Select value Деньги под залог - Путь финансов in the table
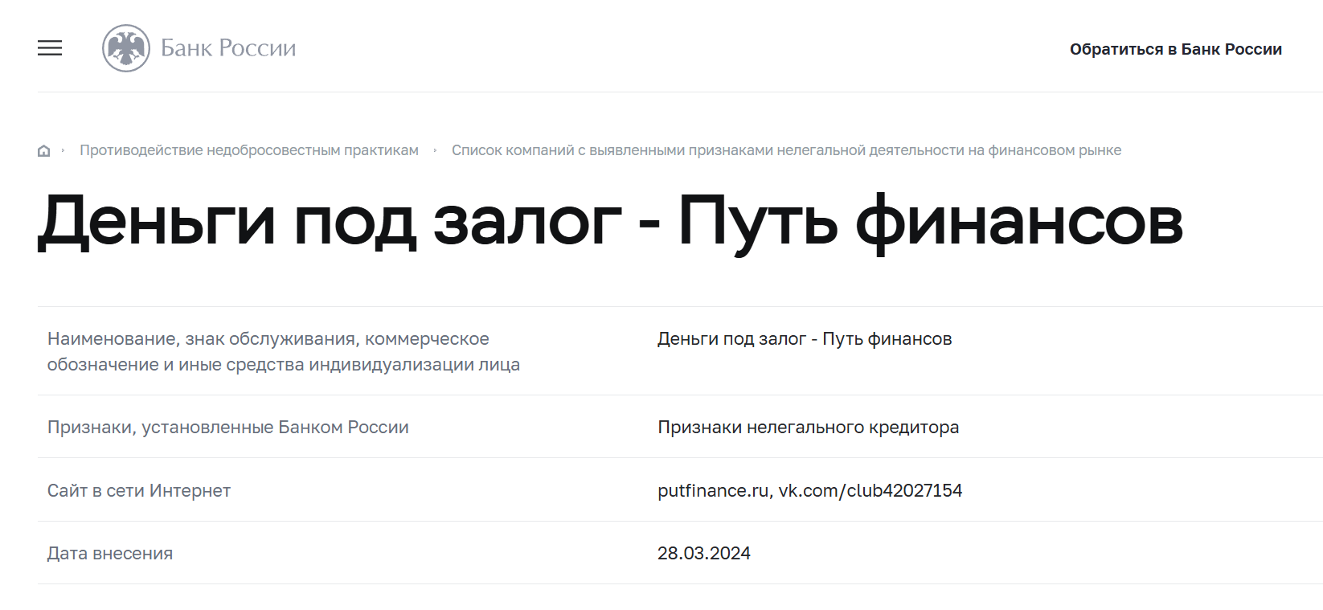1323x610 pixels. coord(805,339)
